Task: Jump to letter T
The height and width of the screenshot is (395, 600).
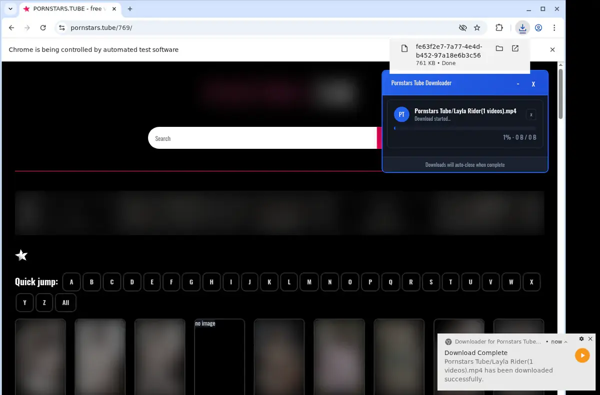Action: [450, 282]
